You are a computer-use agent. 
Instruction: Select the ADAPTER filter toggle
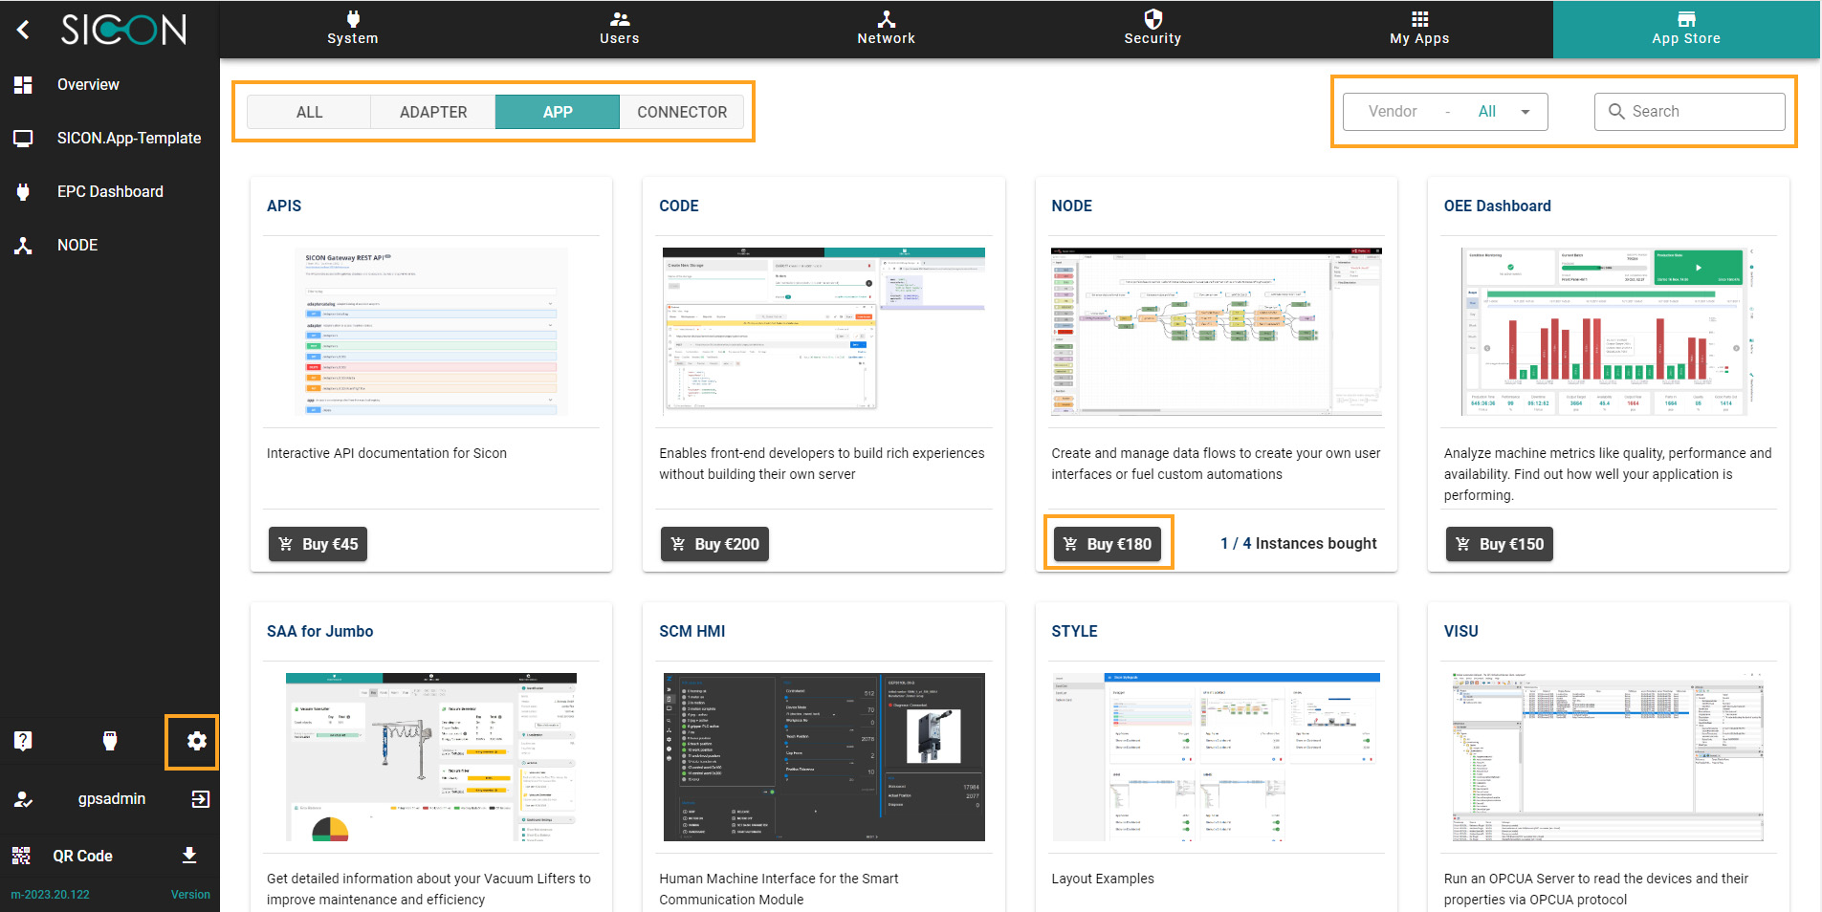(x=433, y=112)
